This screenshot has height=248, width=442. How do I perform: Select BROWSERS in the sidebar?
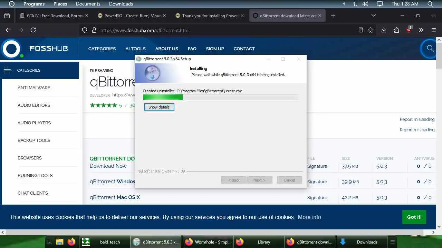point(30,158)
